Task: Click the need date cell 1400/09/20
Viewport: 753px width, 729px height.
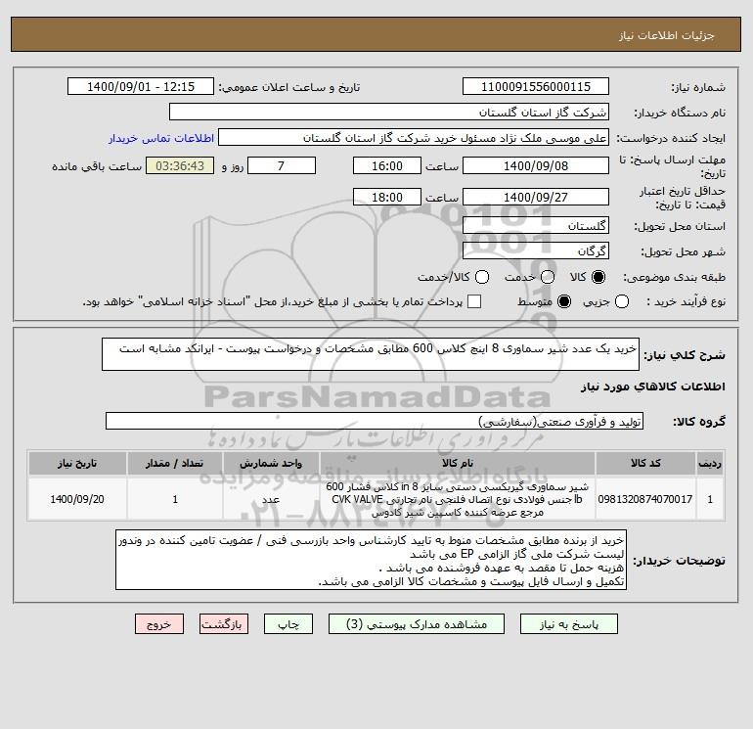Action: click(x=77, y=499)
